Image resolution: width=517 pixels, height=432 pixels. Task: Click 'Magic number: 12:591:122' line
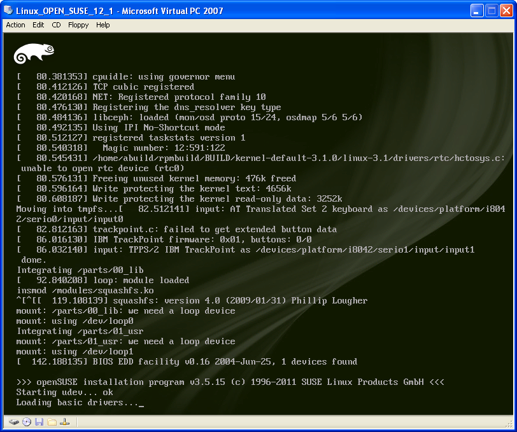(121, 148)
